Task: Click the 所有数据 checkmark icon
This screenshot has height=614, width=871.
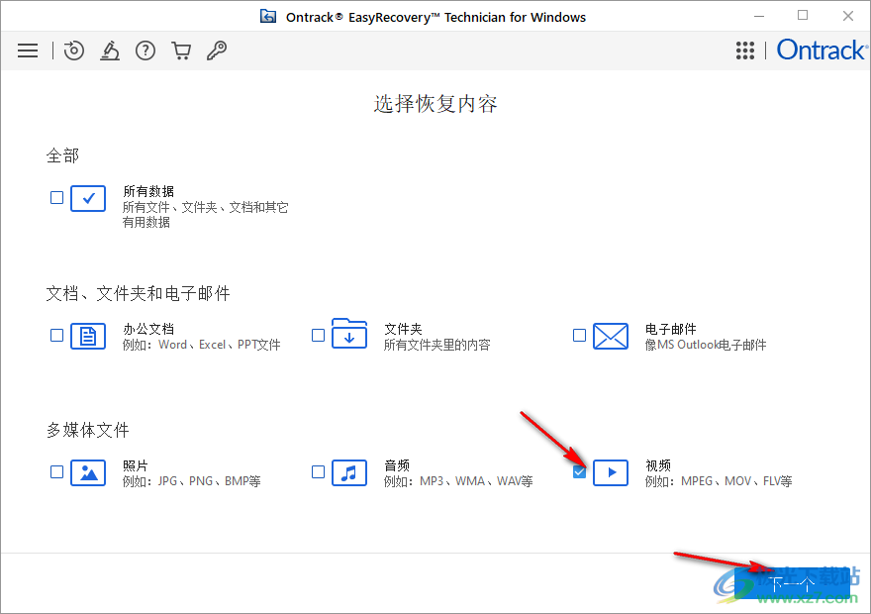Action: 88,198
